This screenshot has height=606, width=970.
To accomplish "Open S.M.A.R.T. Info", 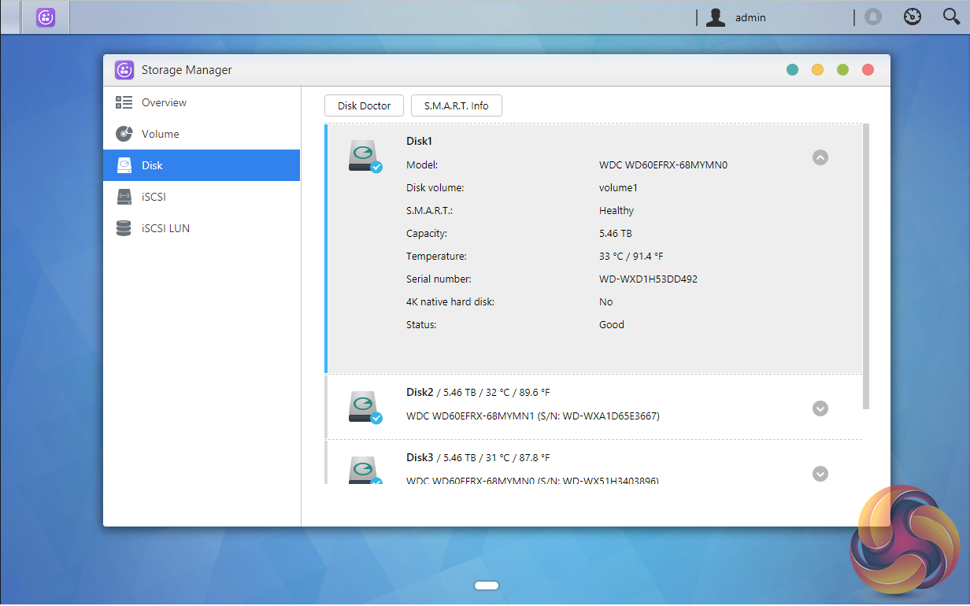I will [456, 105].
